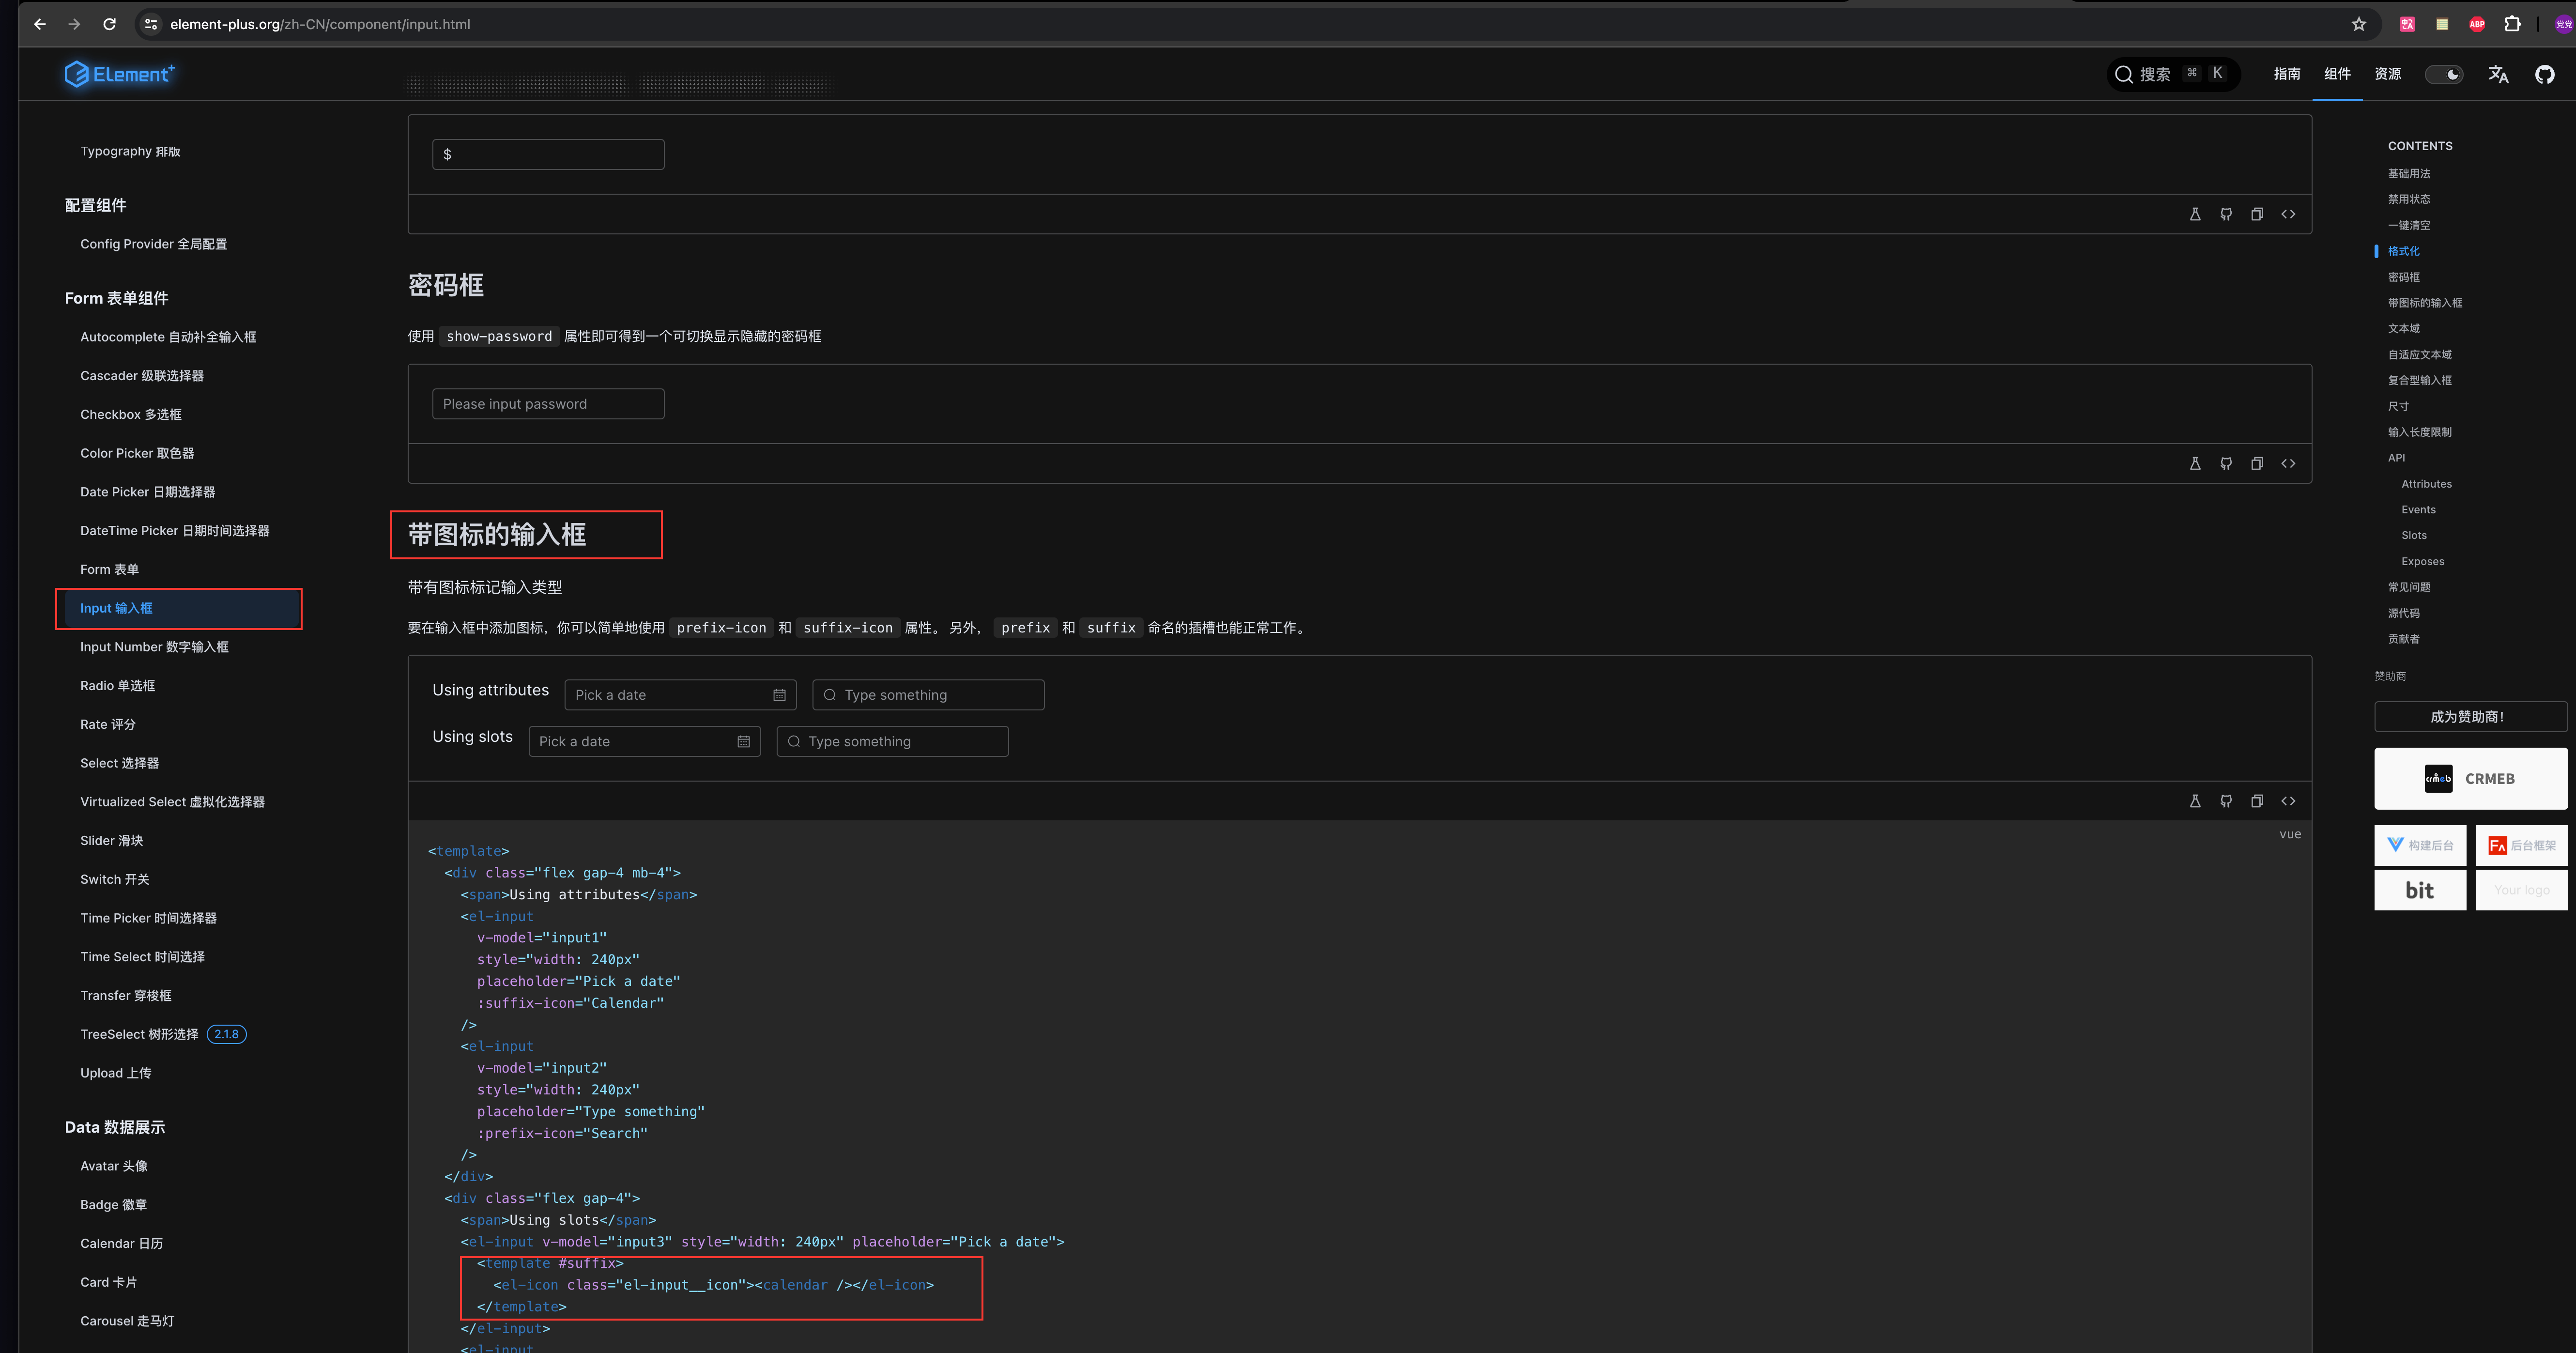The height and width of the screenshot is (1353, 2576).
Task: Open the AdBlock Plus extension icon
Action: tap(2477, 24)
